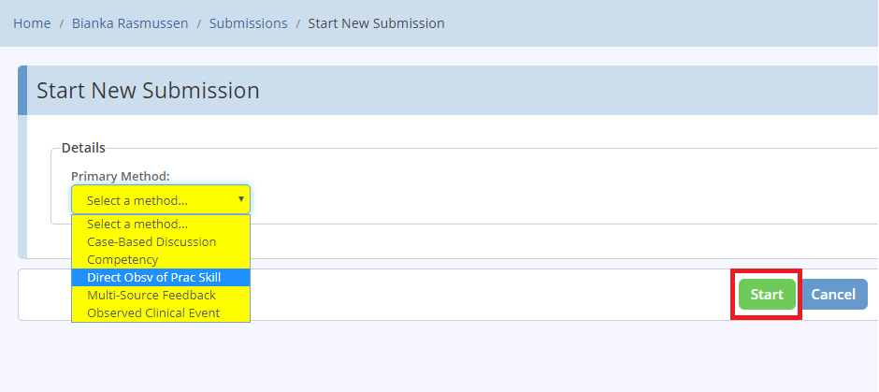
Task: Click the slash separator right after Home
Action: point(62,23)
